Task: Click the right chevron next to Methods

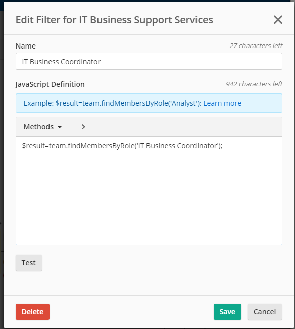Action: (x=83, y=127)
